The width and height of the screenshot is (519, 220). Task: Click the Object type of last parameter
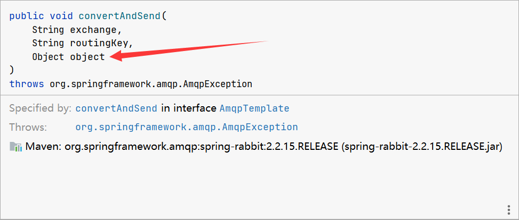coord(48,57)
